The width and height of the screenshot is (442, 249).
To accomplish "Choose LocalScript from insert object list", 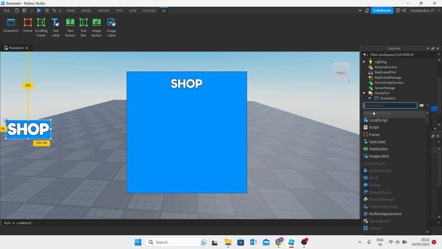I will (378, 120).
